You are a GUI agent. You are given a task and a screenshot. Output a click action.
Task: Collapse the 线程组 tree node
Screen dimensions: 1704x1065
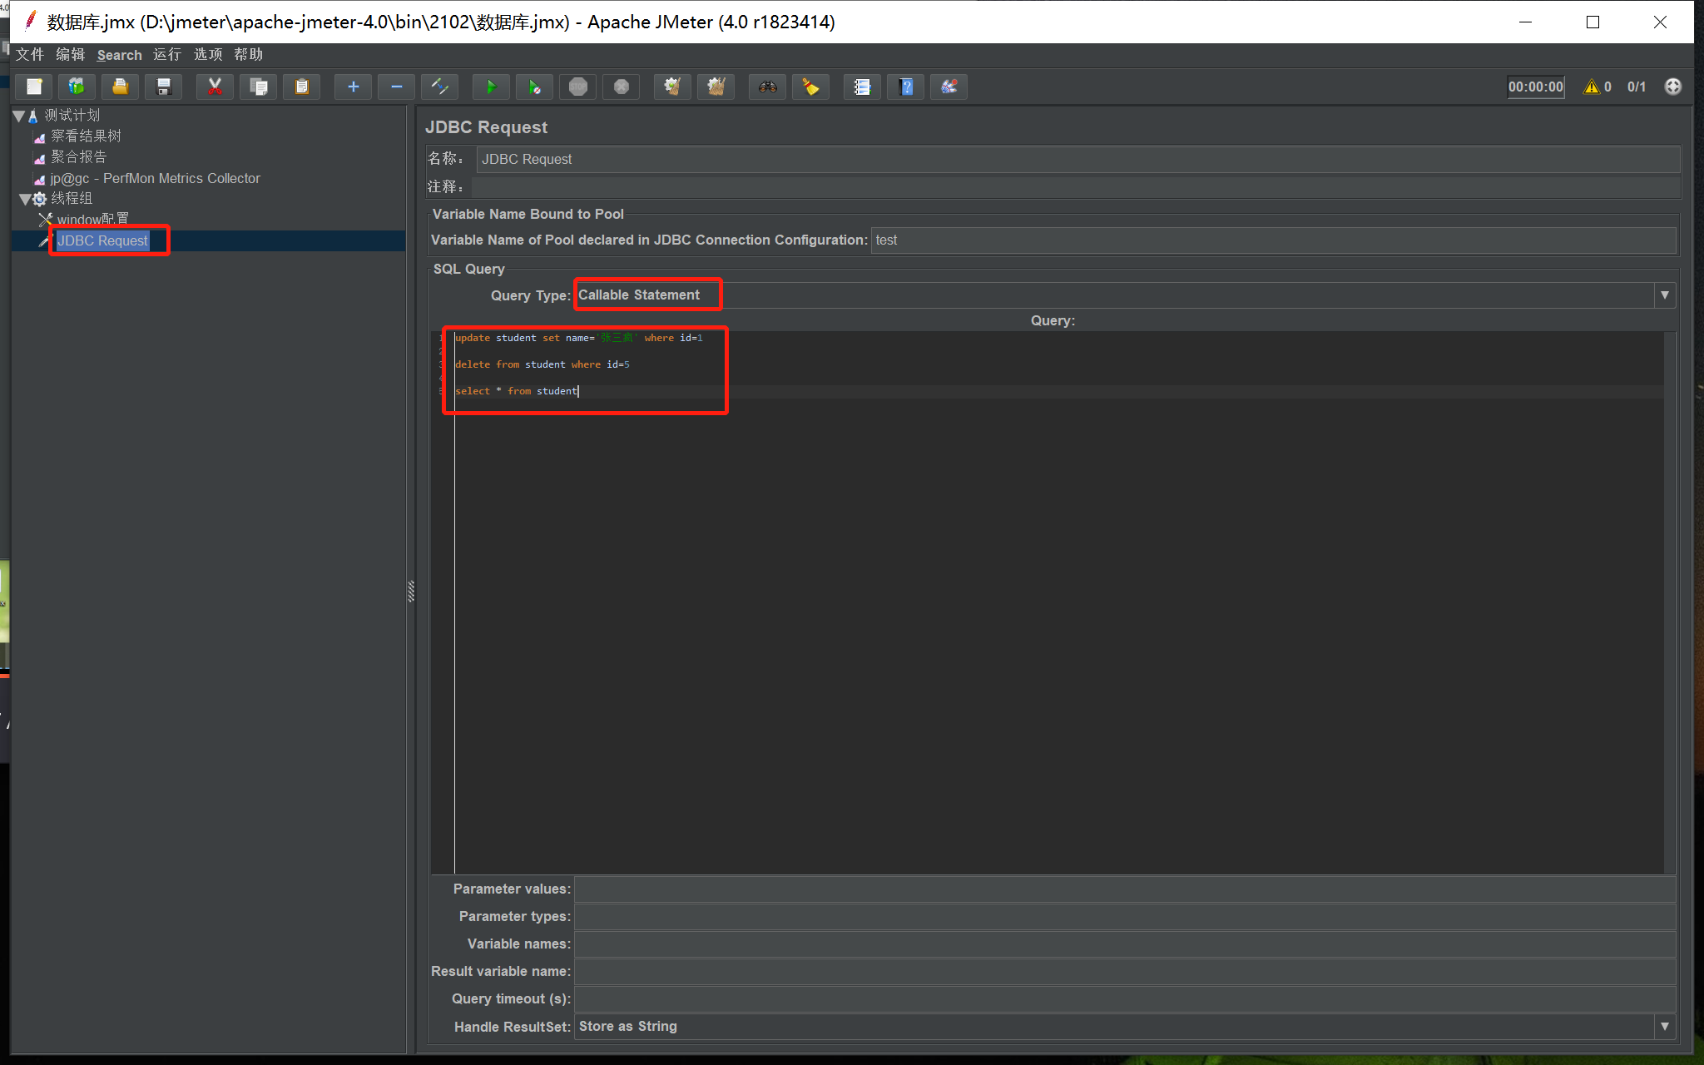(x=24, y=199)
